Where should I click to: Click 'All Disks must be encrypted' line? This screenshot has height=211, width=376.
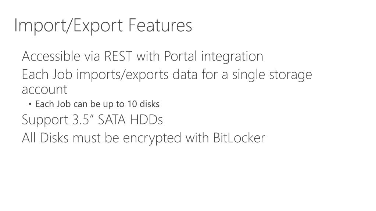pyautogui.click(x=143, y=138)
